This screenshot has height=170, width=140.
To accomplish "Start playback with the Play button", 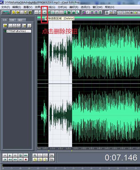I will coord(10,155).
